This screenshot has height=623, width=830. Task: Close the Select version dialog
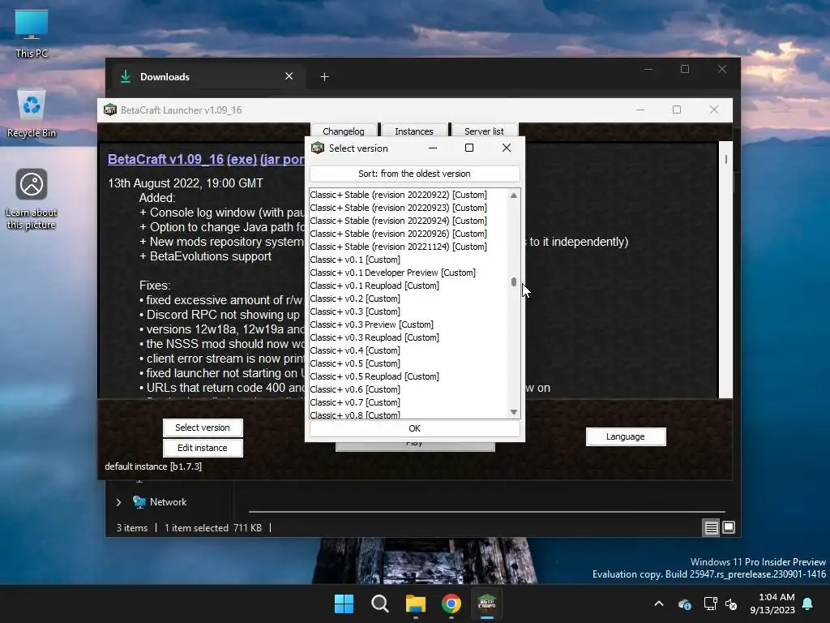tap(507, 148)
